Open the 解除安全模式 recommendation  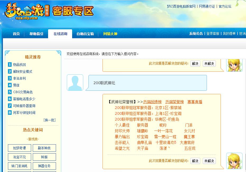pos(23,71)
